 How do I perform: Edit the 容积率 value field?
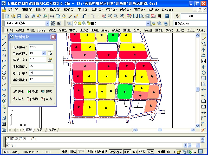click(x=38, y=59)
